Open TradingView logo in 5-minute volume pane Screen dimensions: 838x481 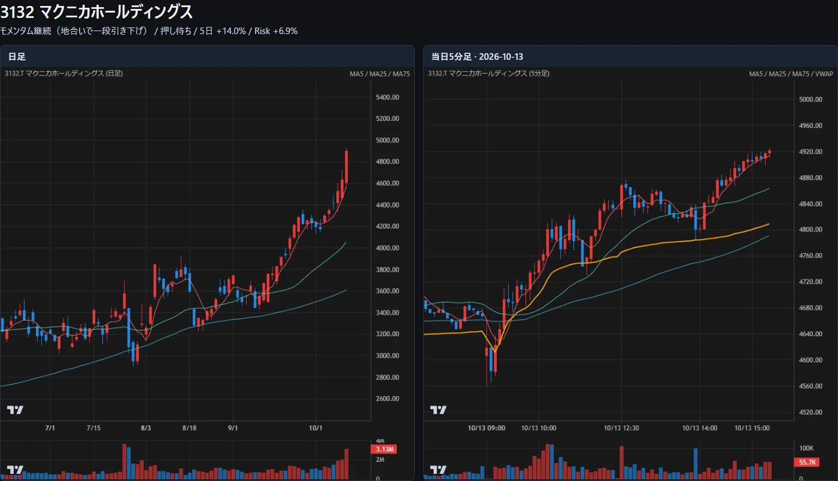click(x=438, y=470)
